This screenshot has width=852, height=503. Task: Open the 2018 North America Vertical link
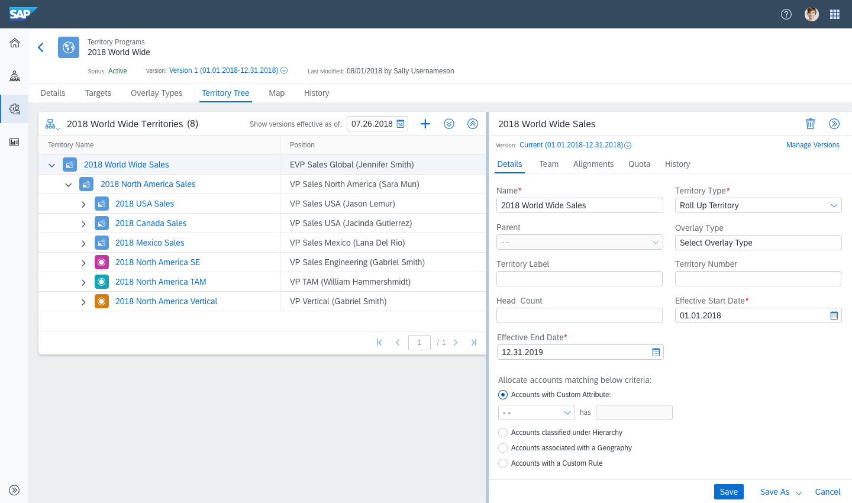tap(166, 301)
